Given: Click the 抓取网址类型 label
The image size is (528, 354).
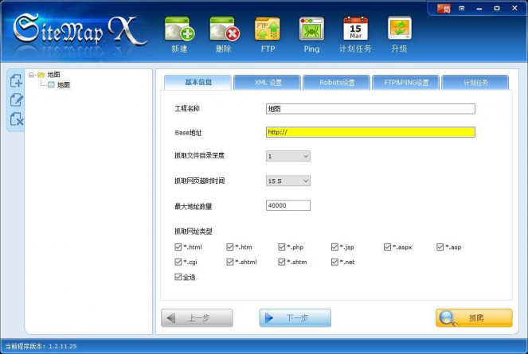Looking at the screenshot, I should click(194, 231).
